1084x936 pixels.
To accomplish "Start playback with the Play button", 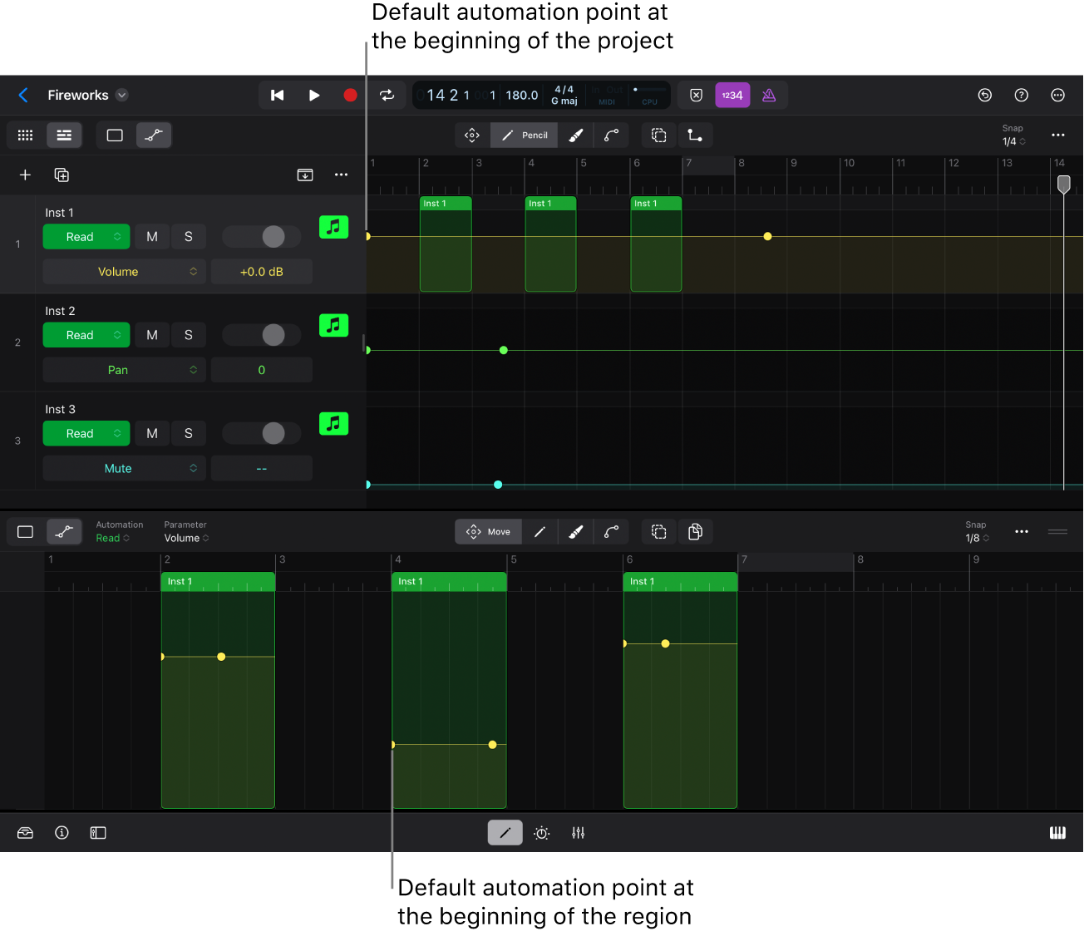I will tap(314, 96).
